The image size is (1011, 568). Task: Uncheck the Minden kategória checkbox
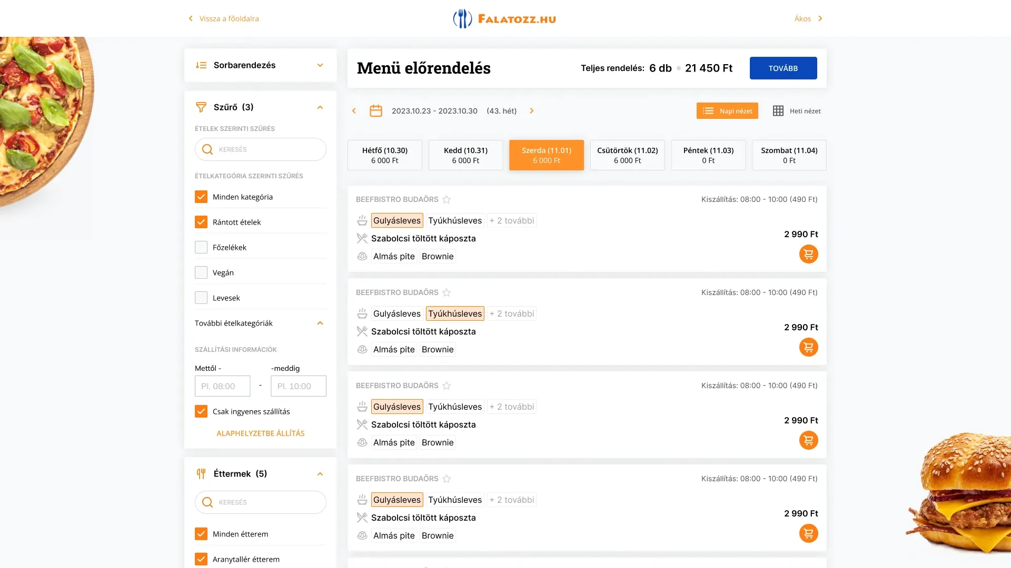point(201,197)
